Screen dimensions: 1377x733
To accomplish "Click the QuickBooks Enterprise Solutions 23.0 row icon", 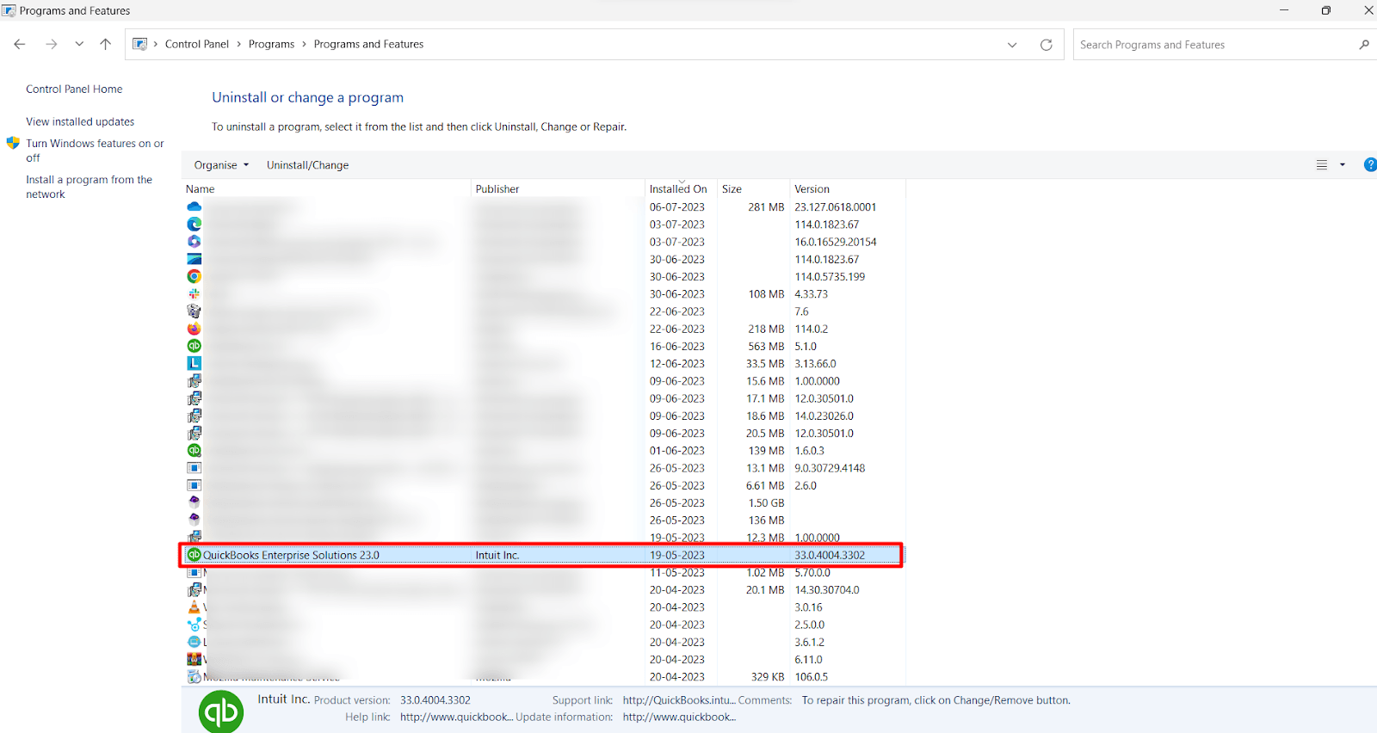I will click(x=195, y=555).
